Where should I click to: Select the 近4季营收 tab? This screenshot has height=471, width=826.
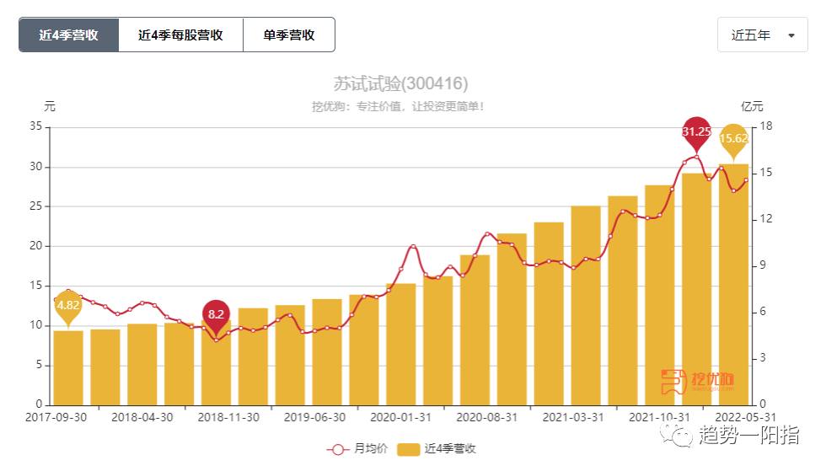pos(68,35)
